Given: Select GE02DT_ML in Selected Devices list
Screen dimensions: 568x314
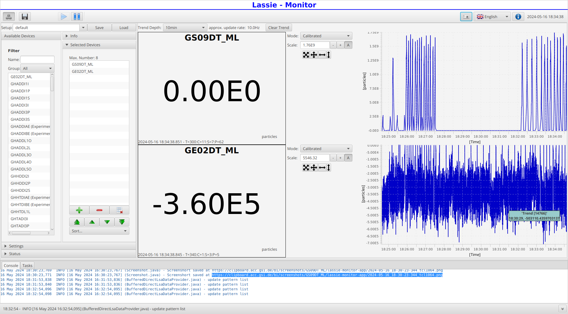Looking at the screenshot, I should coord(99,71).
